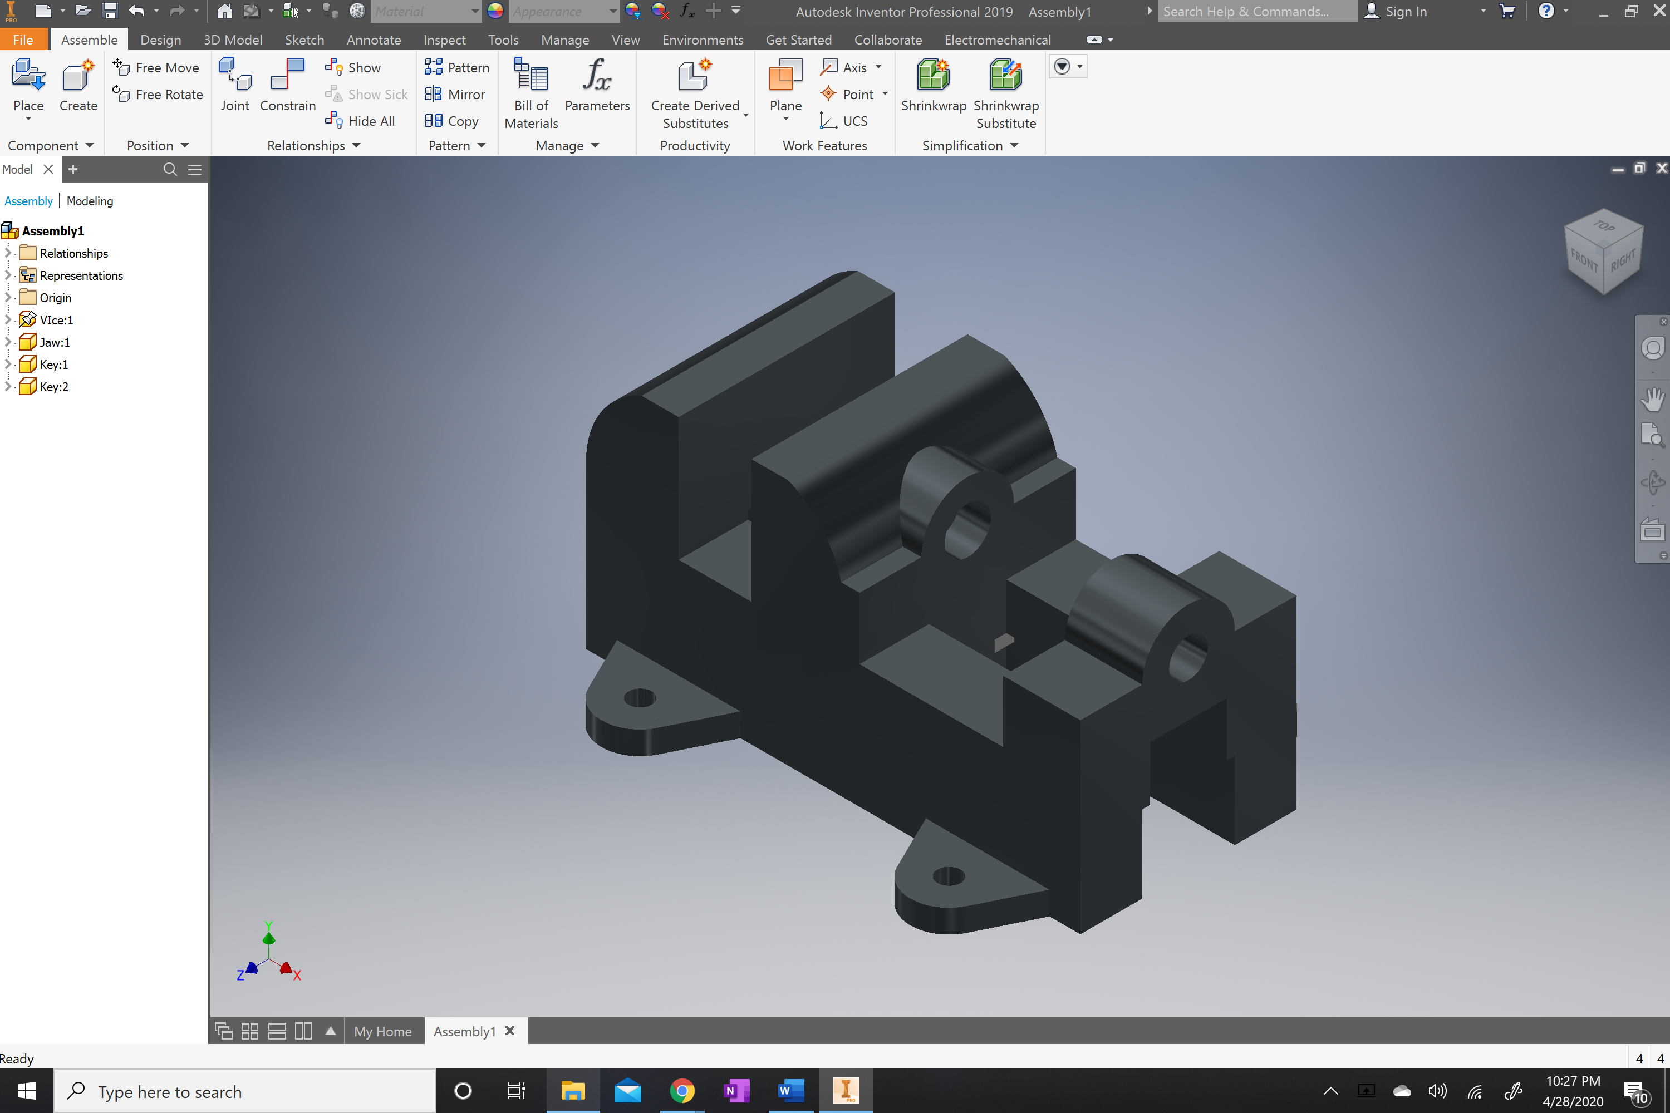Expand the VIce:1 tree node
This screenshot has width=1670, height=1113.
tap(8, 319)
